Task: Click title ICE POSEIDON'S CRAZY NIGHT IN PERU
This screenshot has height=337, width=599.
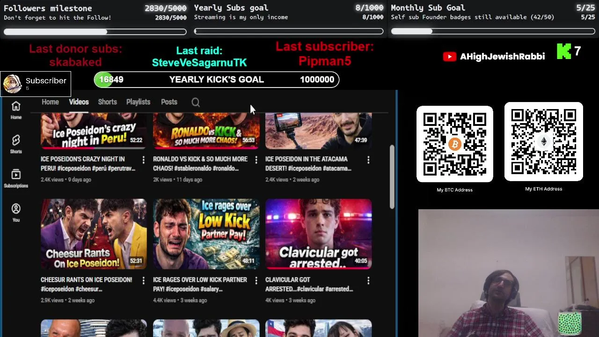Action: (88, 164)
